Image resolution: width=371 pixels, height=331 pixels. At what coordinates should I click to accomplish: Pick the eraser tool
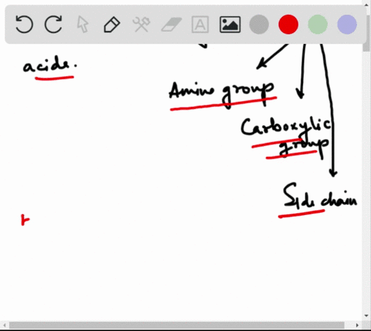[x=172, y=25]
